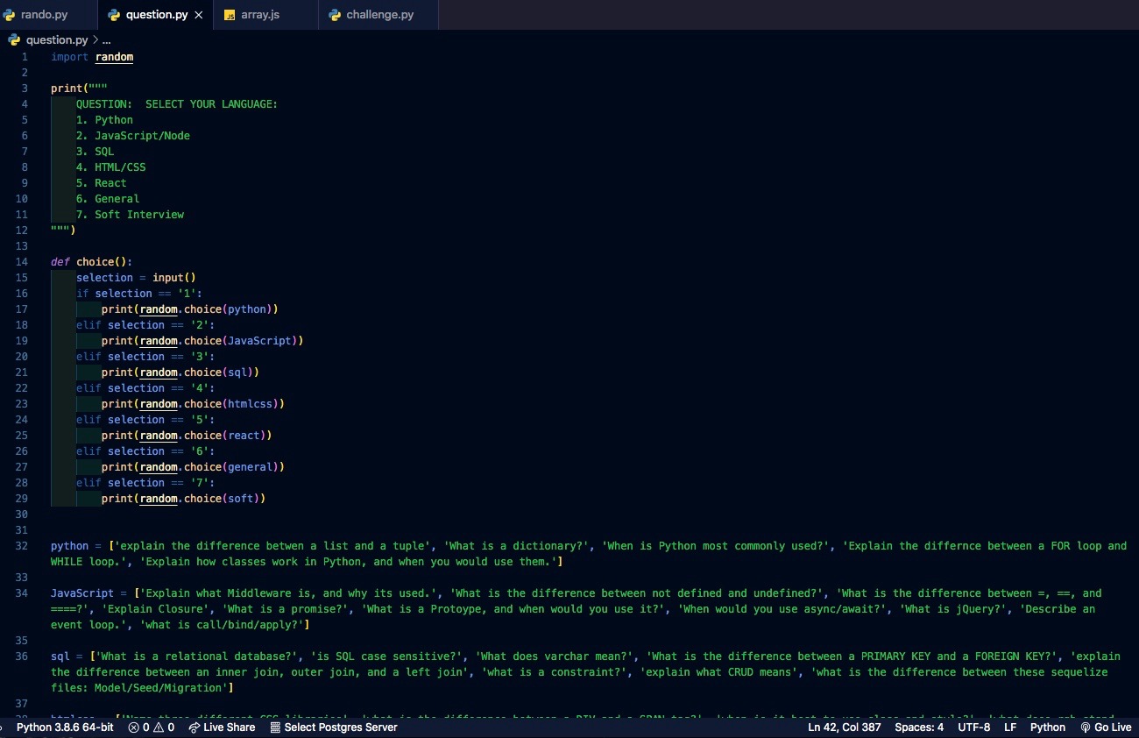Click the 'sql' list variable on line 36
The width and height of the screenshot is (1139, 738).
[60, 656]
